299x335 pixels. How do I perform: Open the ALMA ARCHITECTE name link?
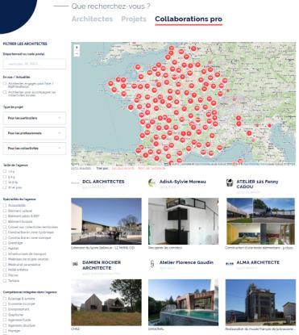pyautogui.click(x=258, y=262)
